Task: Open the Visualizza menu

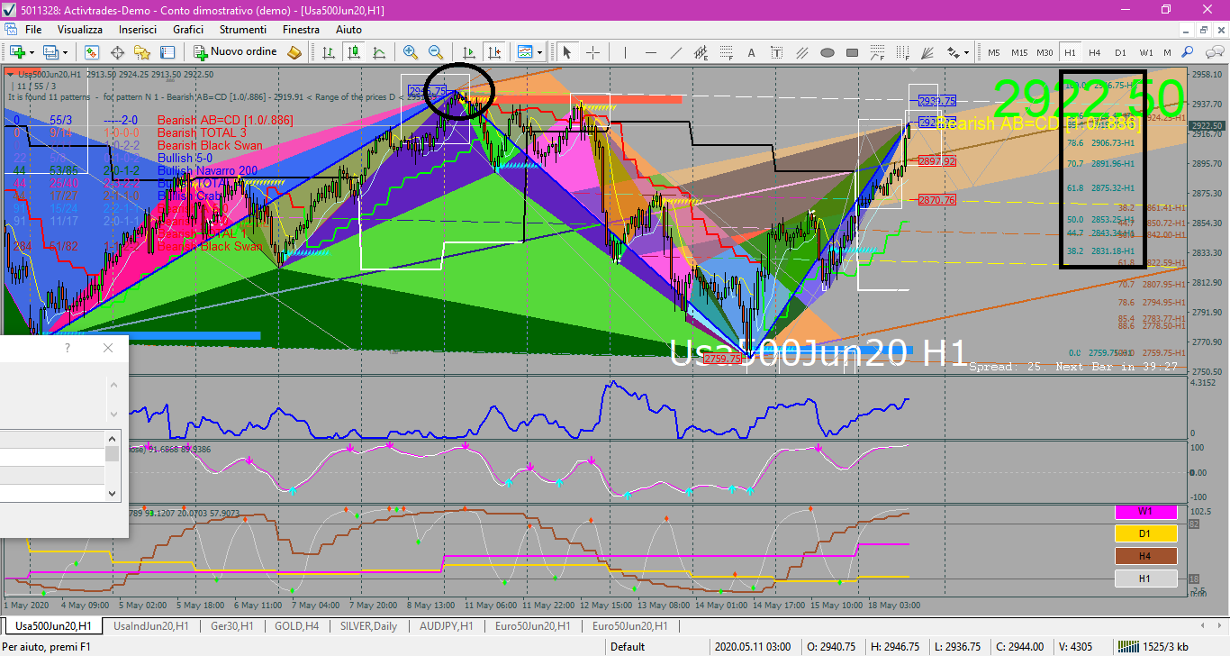Action: (x=80, y=30)
